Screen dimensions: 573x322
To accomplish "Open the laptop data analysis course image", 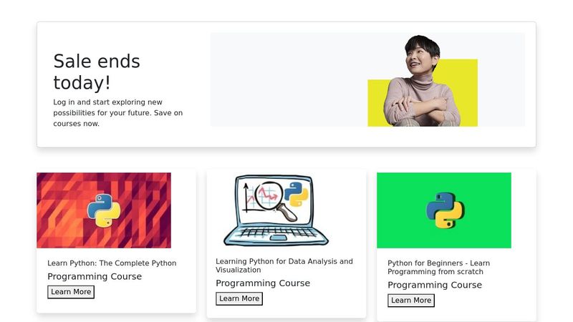I will click(x=276, y=210).
